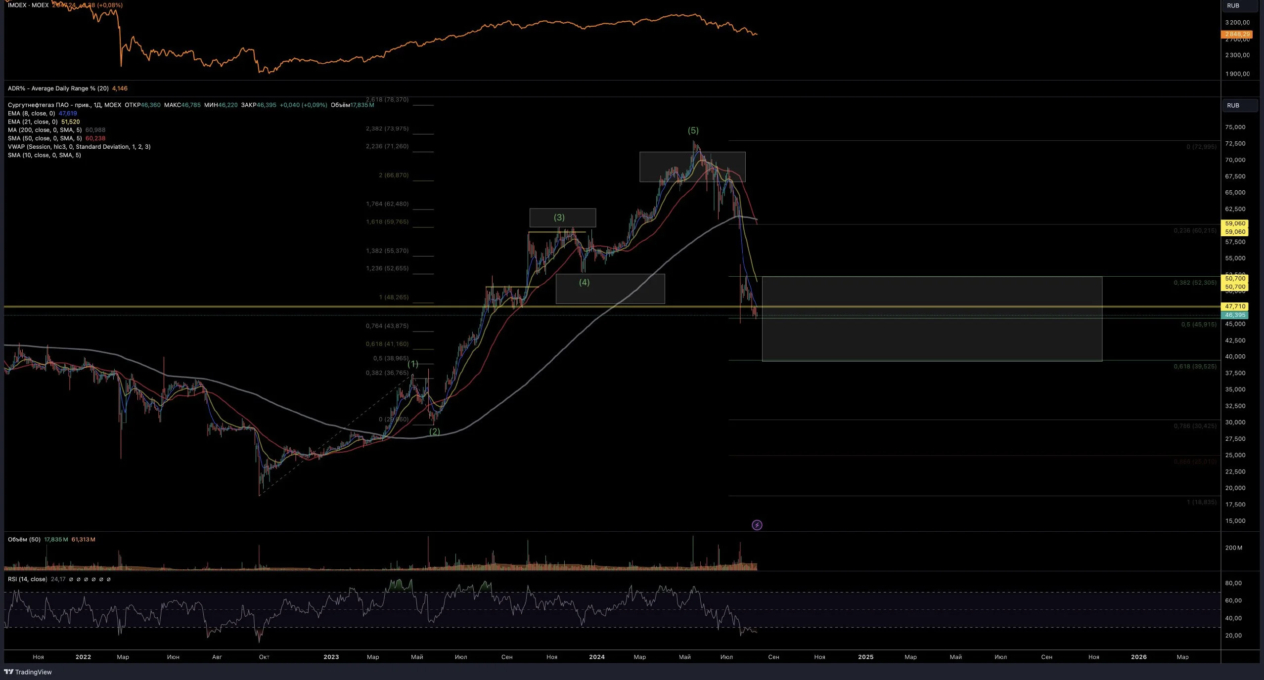Viewport: 1264px width, 680px height.
Task: Click the green 46,395 current price tag
Action: pyautogui.click(x=1234, y=315)
